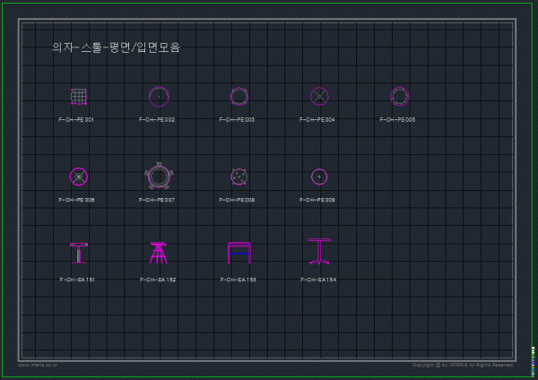This screenshot has width=538, height=380.
Task: Click the F-CH-EA154 text label
Action: [x=318, y=280]
